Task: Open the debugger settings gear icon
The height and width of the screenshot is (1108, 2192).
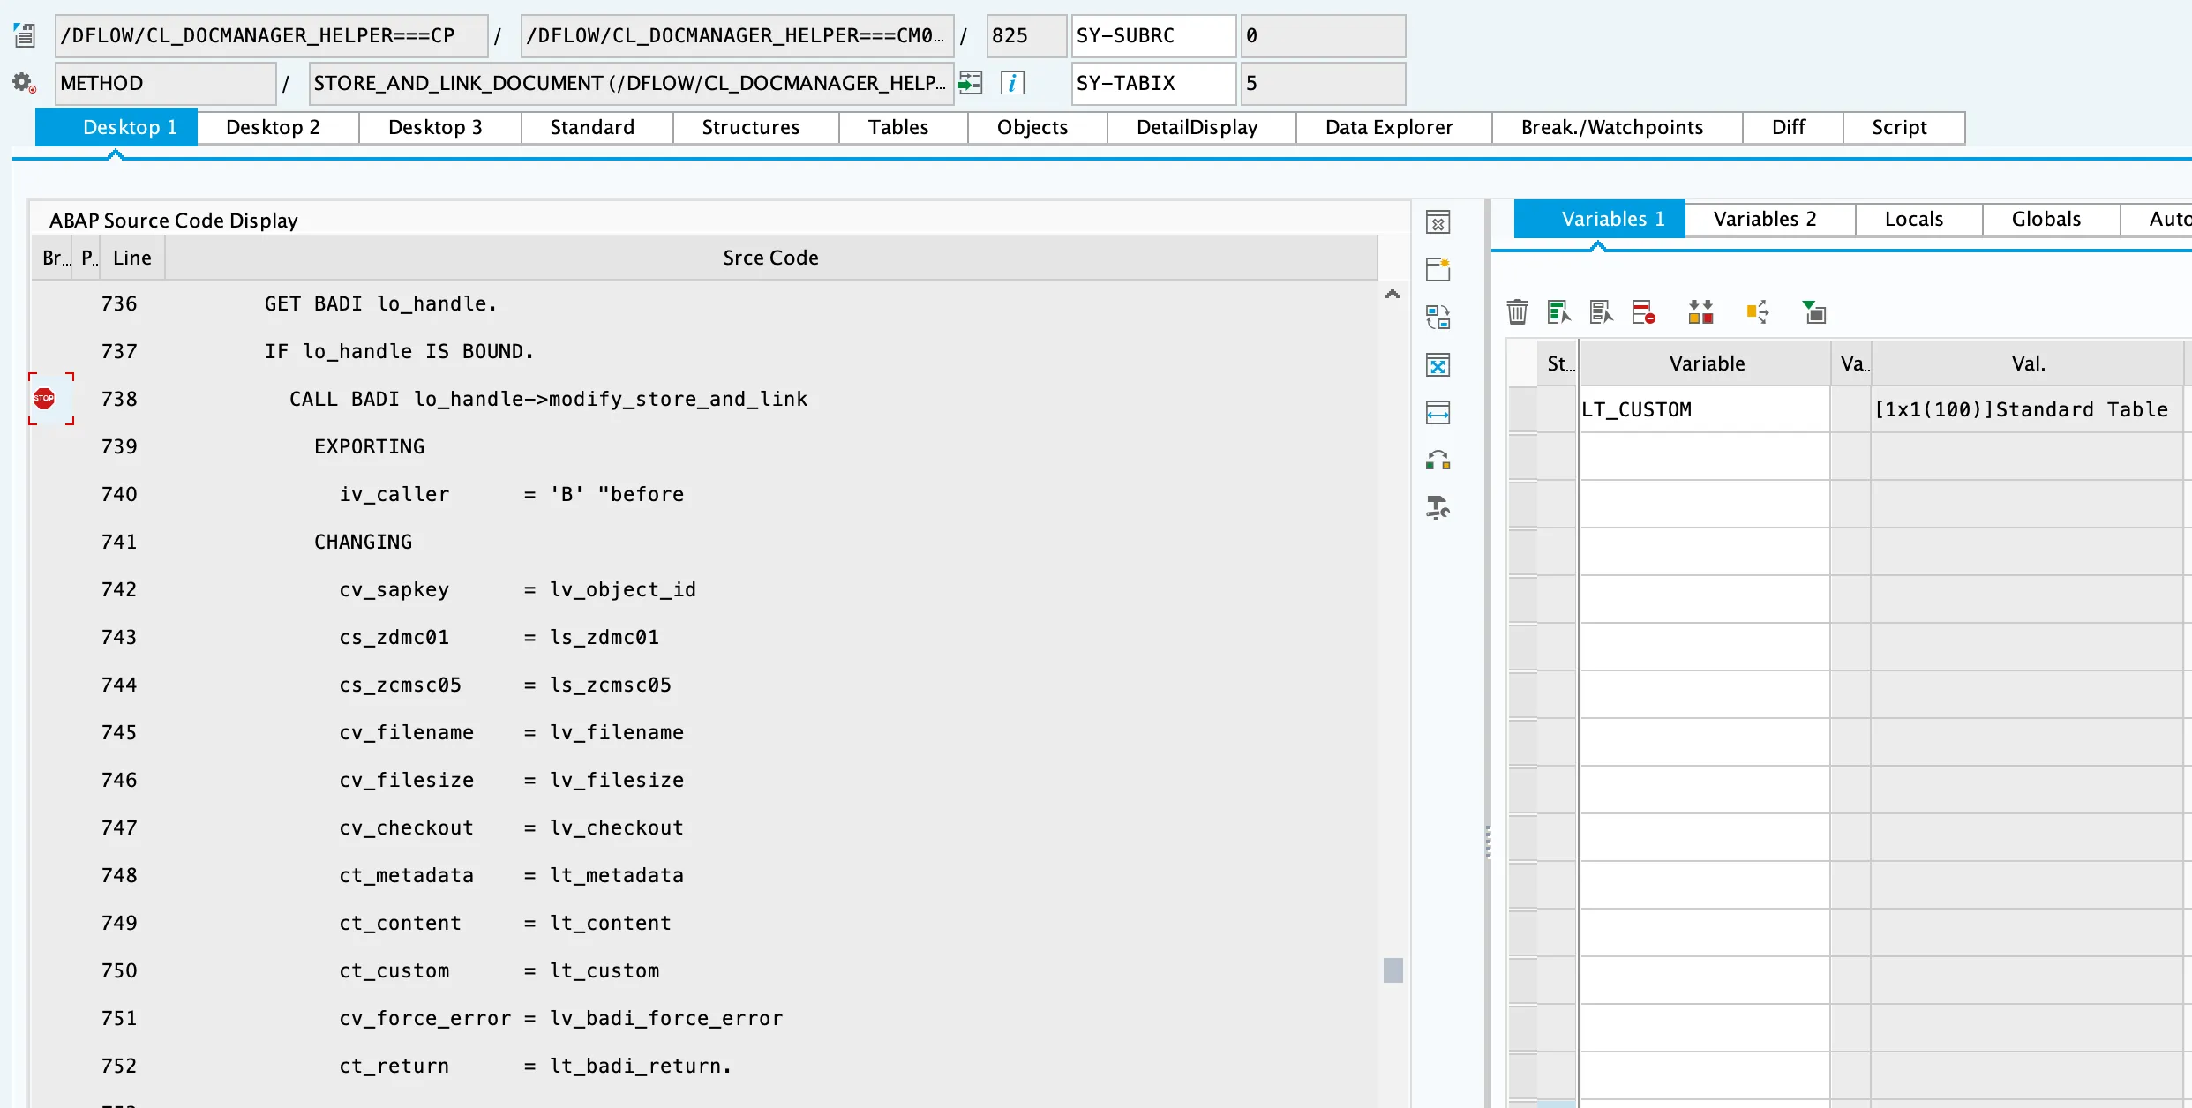Action: (24, 83)
